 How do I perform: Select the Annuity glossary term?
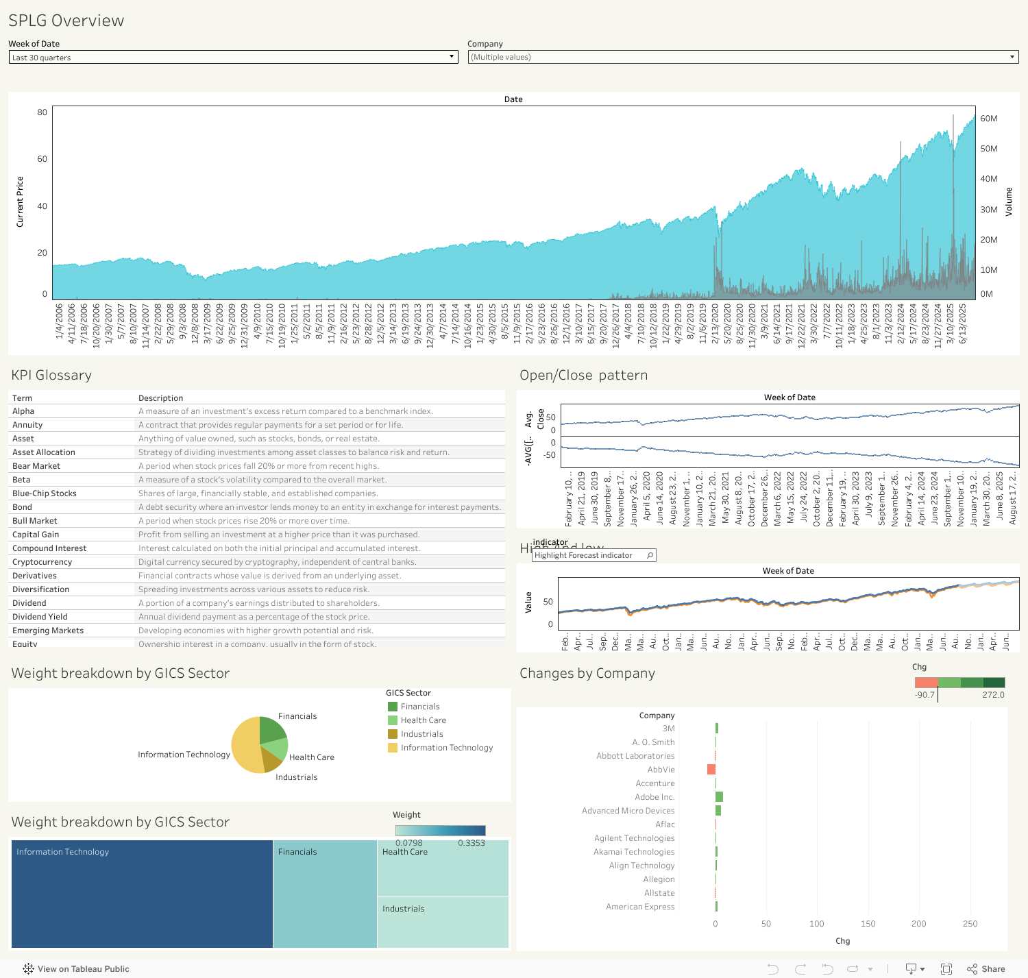[27, 425]
